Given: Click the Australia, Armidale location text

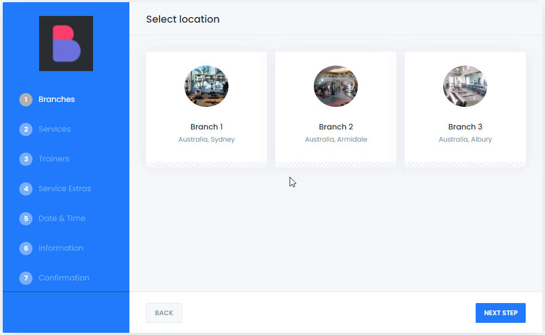Looking at the screenshot, I should point(335,139).
